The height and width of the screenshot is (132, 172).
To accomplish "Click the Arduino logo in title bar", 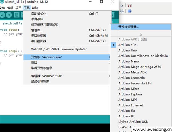I will coord(2,2).
